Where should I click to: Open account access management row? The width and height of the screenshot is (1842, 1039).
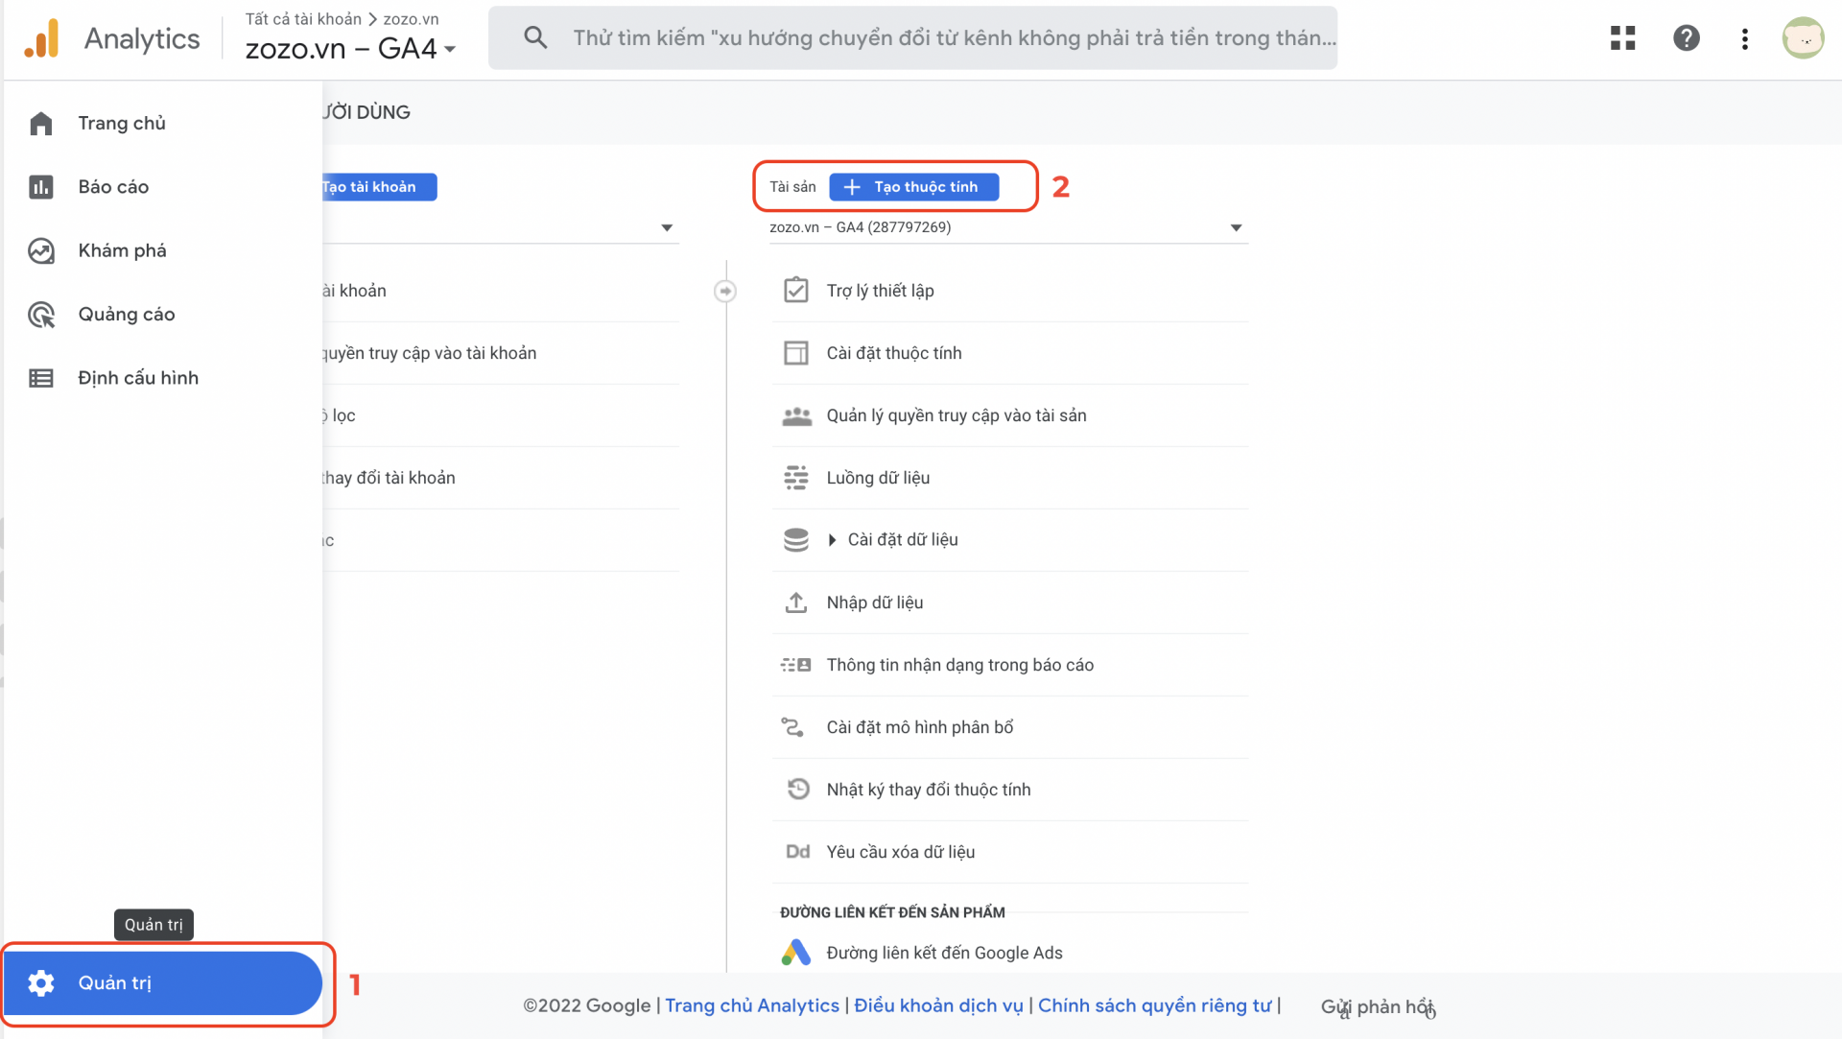pos(501,353)
